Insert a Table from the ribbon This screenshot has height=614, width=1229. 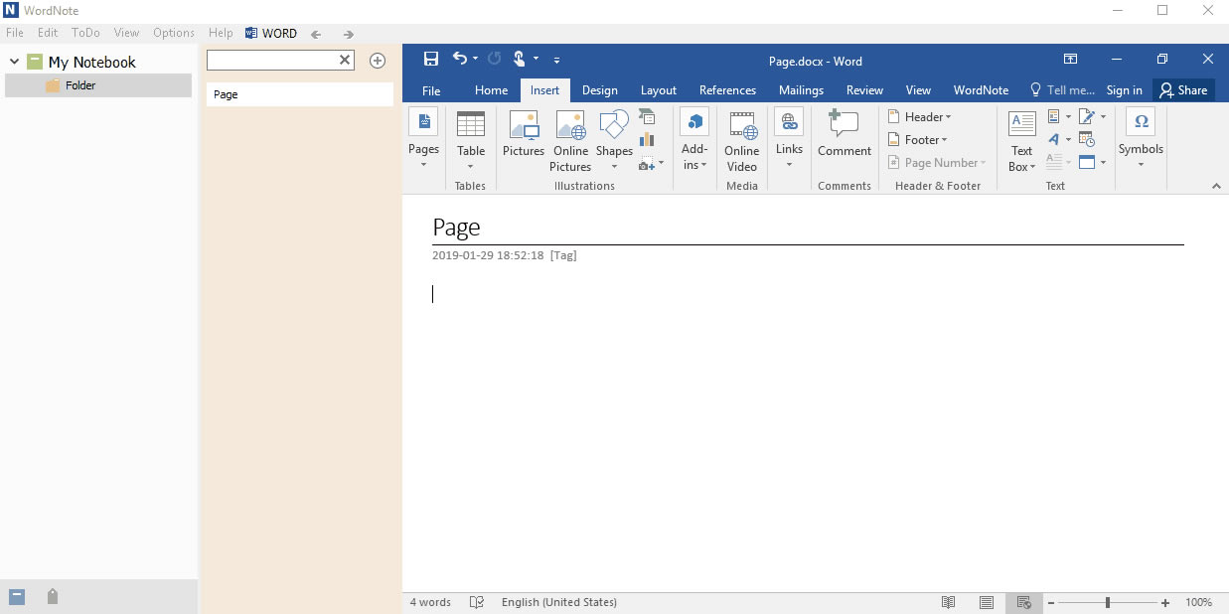pos(471,139)
